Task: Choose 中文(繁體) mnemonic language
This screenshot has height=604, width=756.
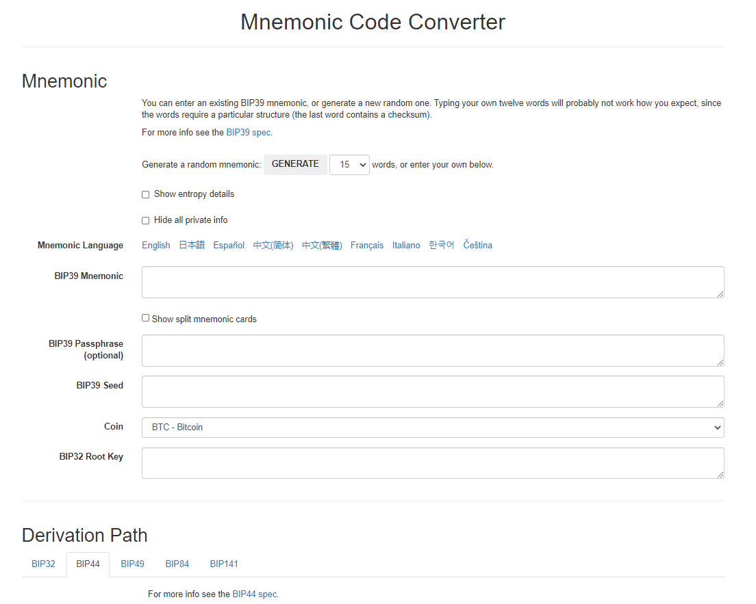Action: [x=322, y=245]
